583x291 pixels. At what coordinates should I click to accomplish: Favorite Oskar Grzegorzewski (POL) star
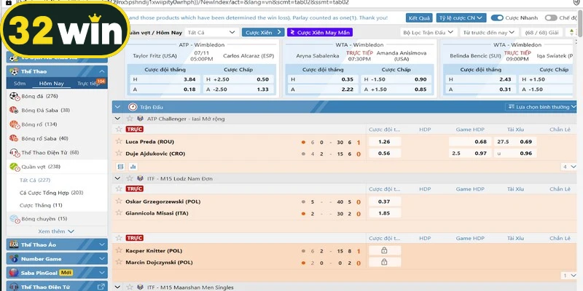pyautogui.click(x=119, y=201)
